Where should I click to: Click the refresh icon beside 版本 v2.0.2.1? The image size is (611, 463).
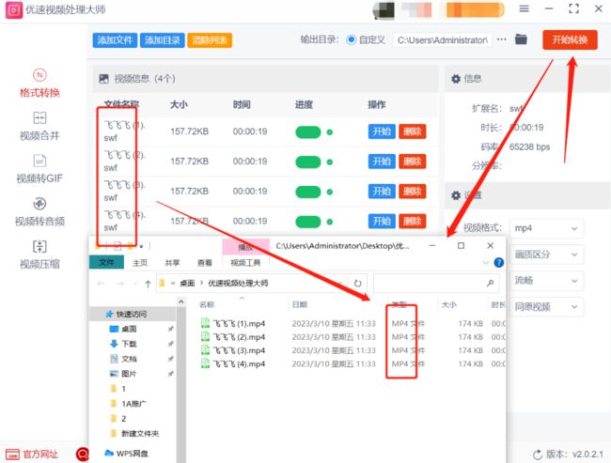click(538, 455)
